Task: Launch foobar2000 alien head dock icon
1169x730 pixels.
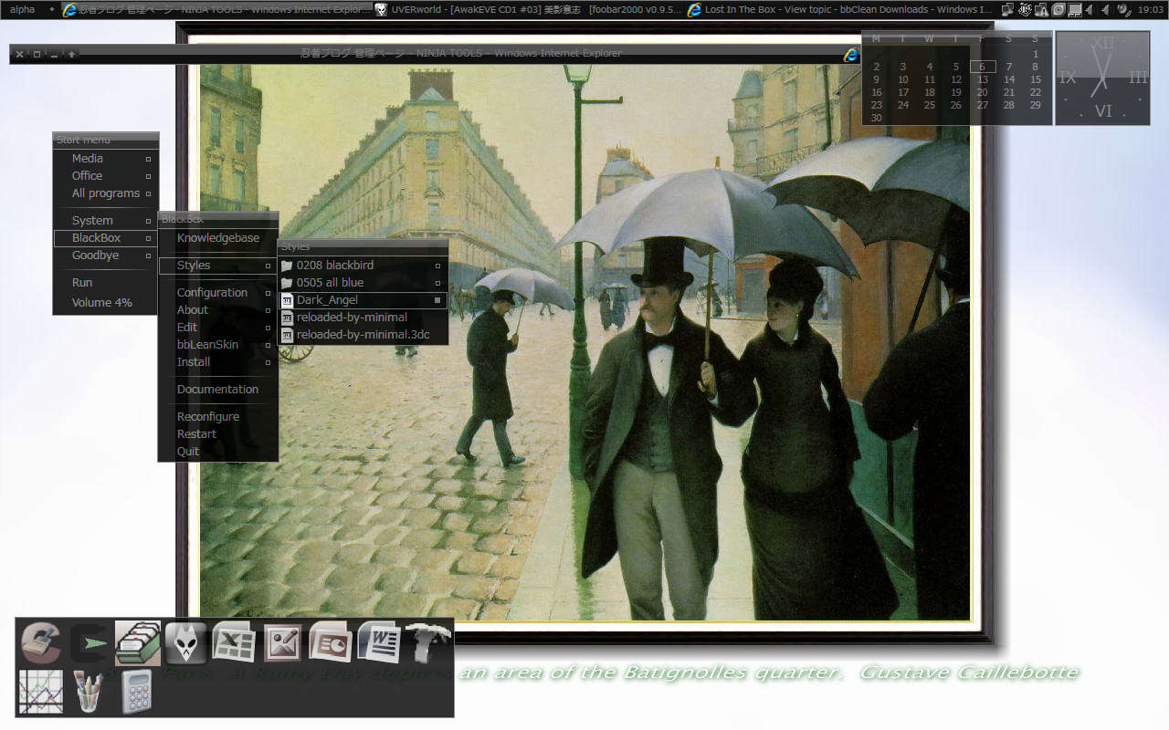Action: tap(185, 642)
